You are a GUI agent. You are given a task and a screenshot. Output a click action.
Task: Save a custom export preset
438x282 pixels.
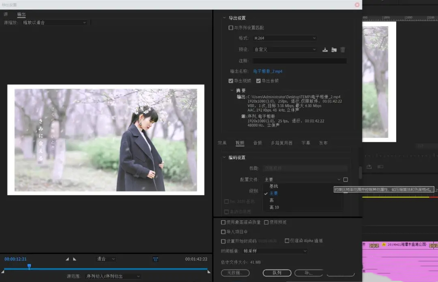325,49
